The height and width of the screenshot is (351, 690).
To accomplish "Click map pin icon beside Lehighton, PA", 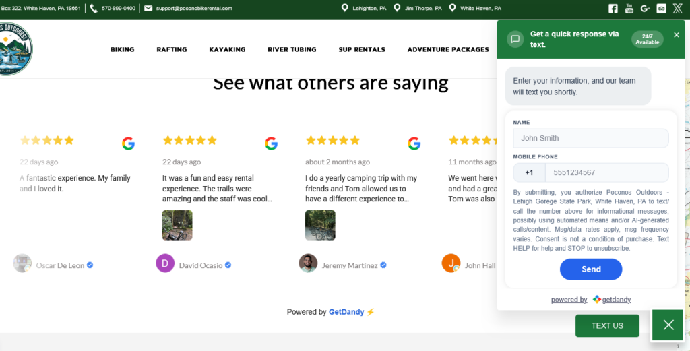I will click(344, 8).
